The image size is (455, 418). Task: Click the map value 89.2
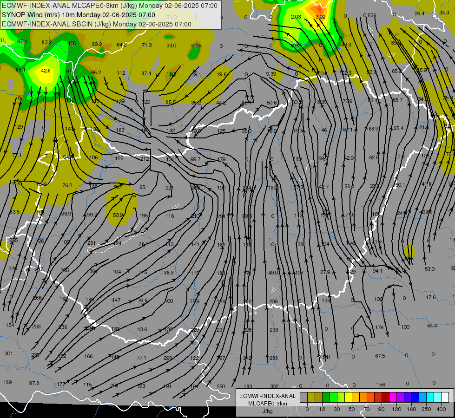[x=97, y=44]
